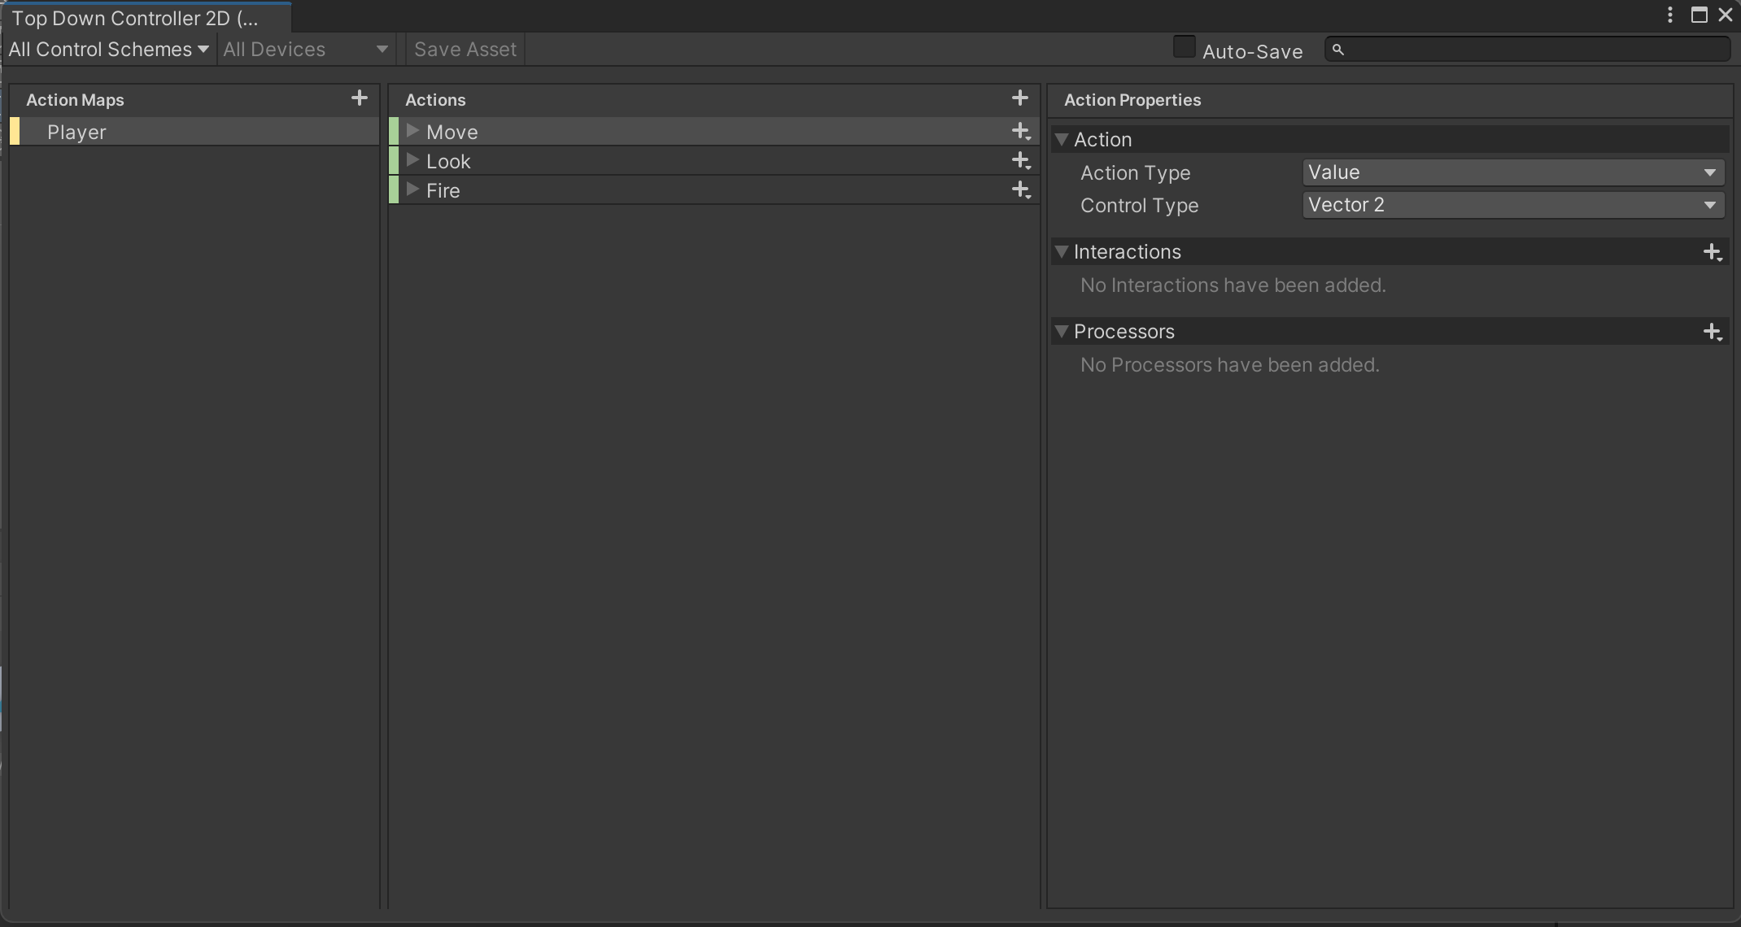Enable the Auto-Save checkbox
Screen dimensions: 1741x927
[x=1184, y=48]
